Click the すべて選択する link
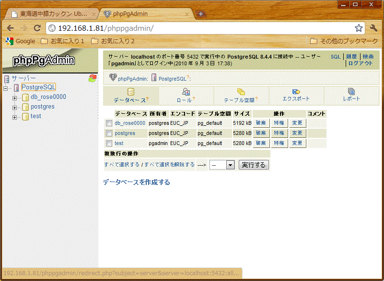This screenshot has height=281, width=384. [x=122, y=164]
